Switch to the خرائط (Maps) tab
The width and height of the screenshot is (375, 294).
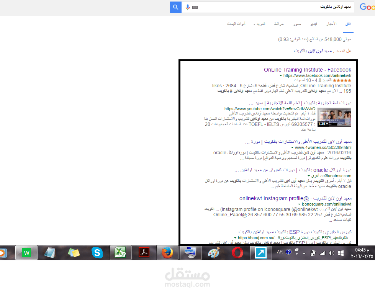[x=279, y=24]
